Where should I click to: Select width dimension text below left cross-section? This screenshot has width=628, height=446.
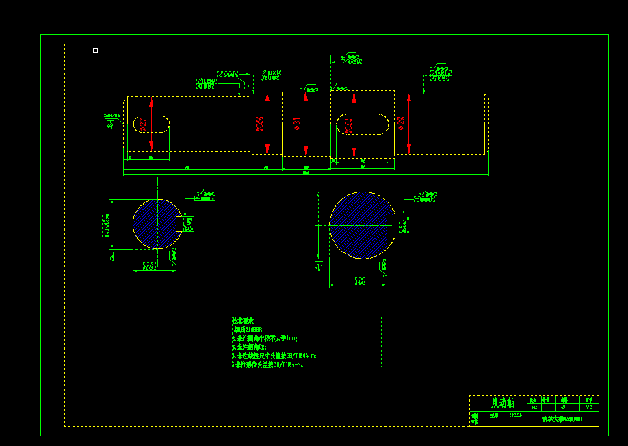pyautogui.click(x=149, y=267)
